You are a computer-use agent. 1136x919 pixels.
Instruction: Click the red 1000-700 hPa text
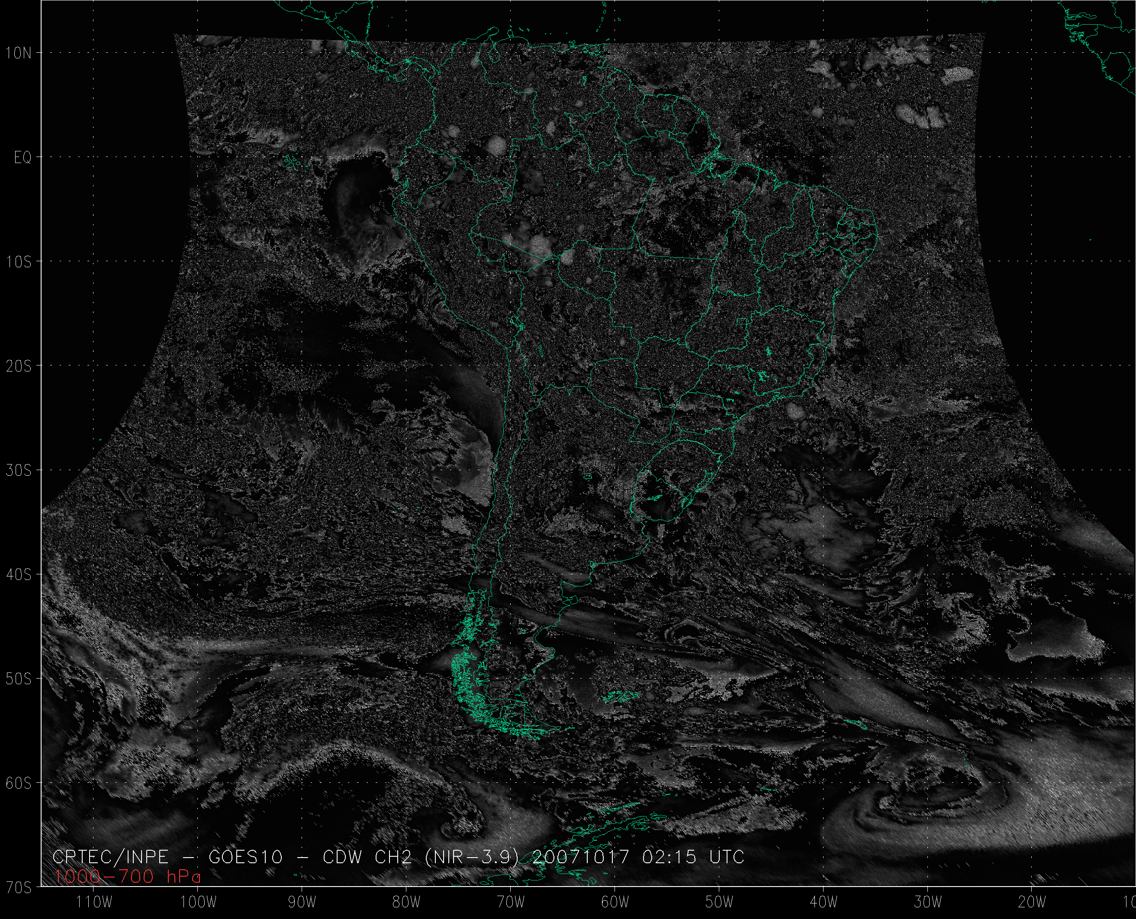point(127,877)
